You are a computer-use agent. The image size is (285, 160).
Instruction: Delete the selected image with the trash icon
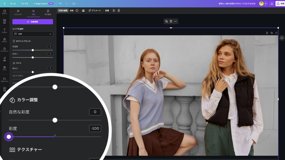[x=171, y=21]
